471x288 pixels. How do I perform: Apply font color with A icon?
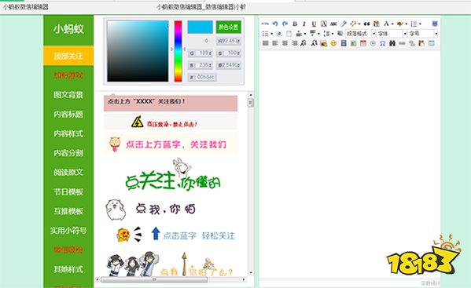click(x=386, y=24)
